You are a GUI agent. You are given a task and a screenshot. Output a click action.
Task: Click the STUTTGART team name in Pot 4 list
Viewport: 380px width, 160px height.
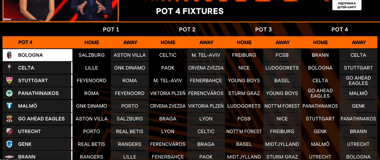coord(33,81)
